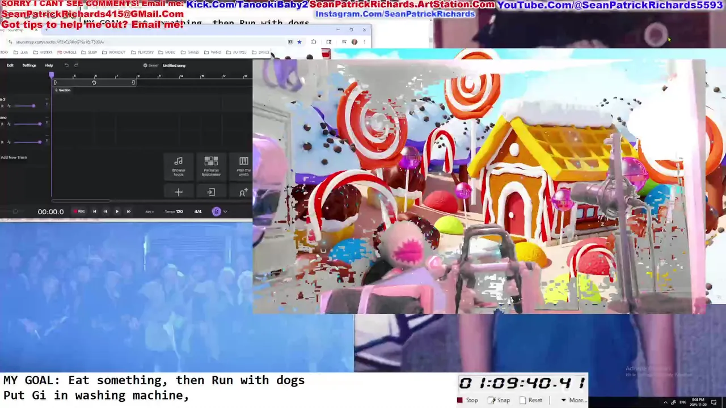Click the loop region start handle
The width and height of the screenshot is (726, 408).
(55, 83)
